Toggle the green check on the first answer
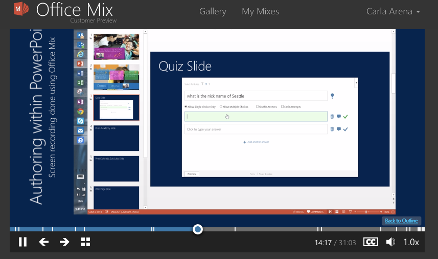 click(345, 117)
